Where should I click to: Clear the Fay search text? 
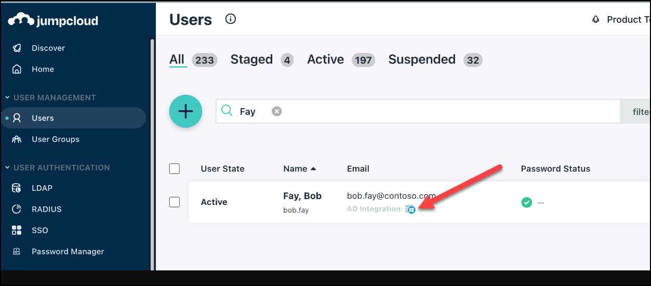coord(277,111)
